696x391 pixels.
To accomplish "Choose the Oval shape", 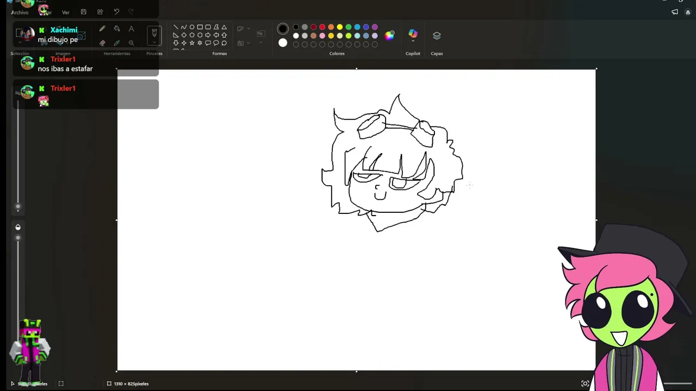I will coord(192,27).
